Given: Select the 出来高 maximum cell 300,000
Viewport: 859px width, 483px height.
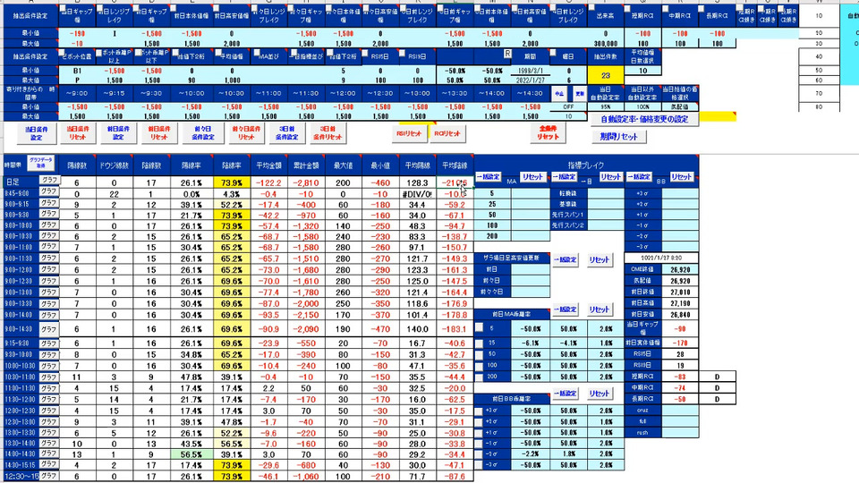Looking at the screenshot, I should click(606, 43).
